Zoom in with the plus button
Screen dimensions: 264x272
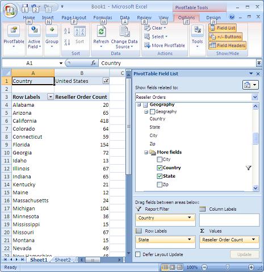pyautogui.click(x=251, y=267)
